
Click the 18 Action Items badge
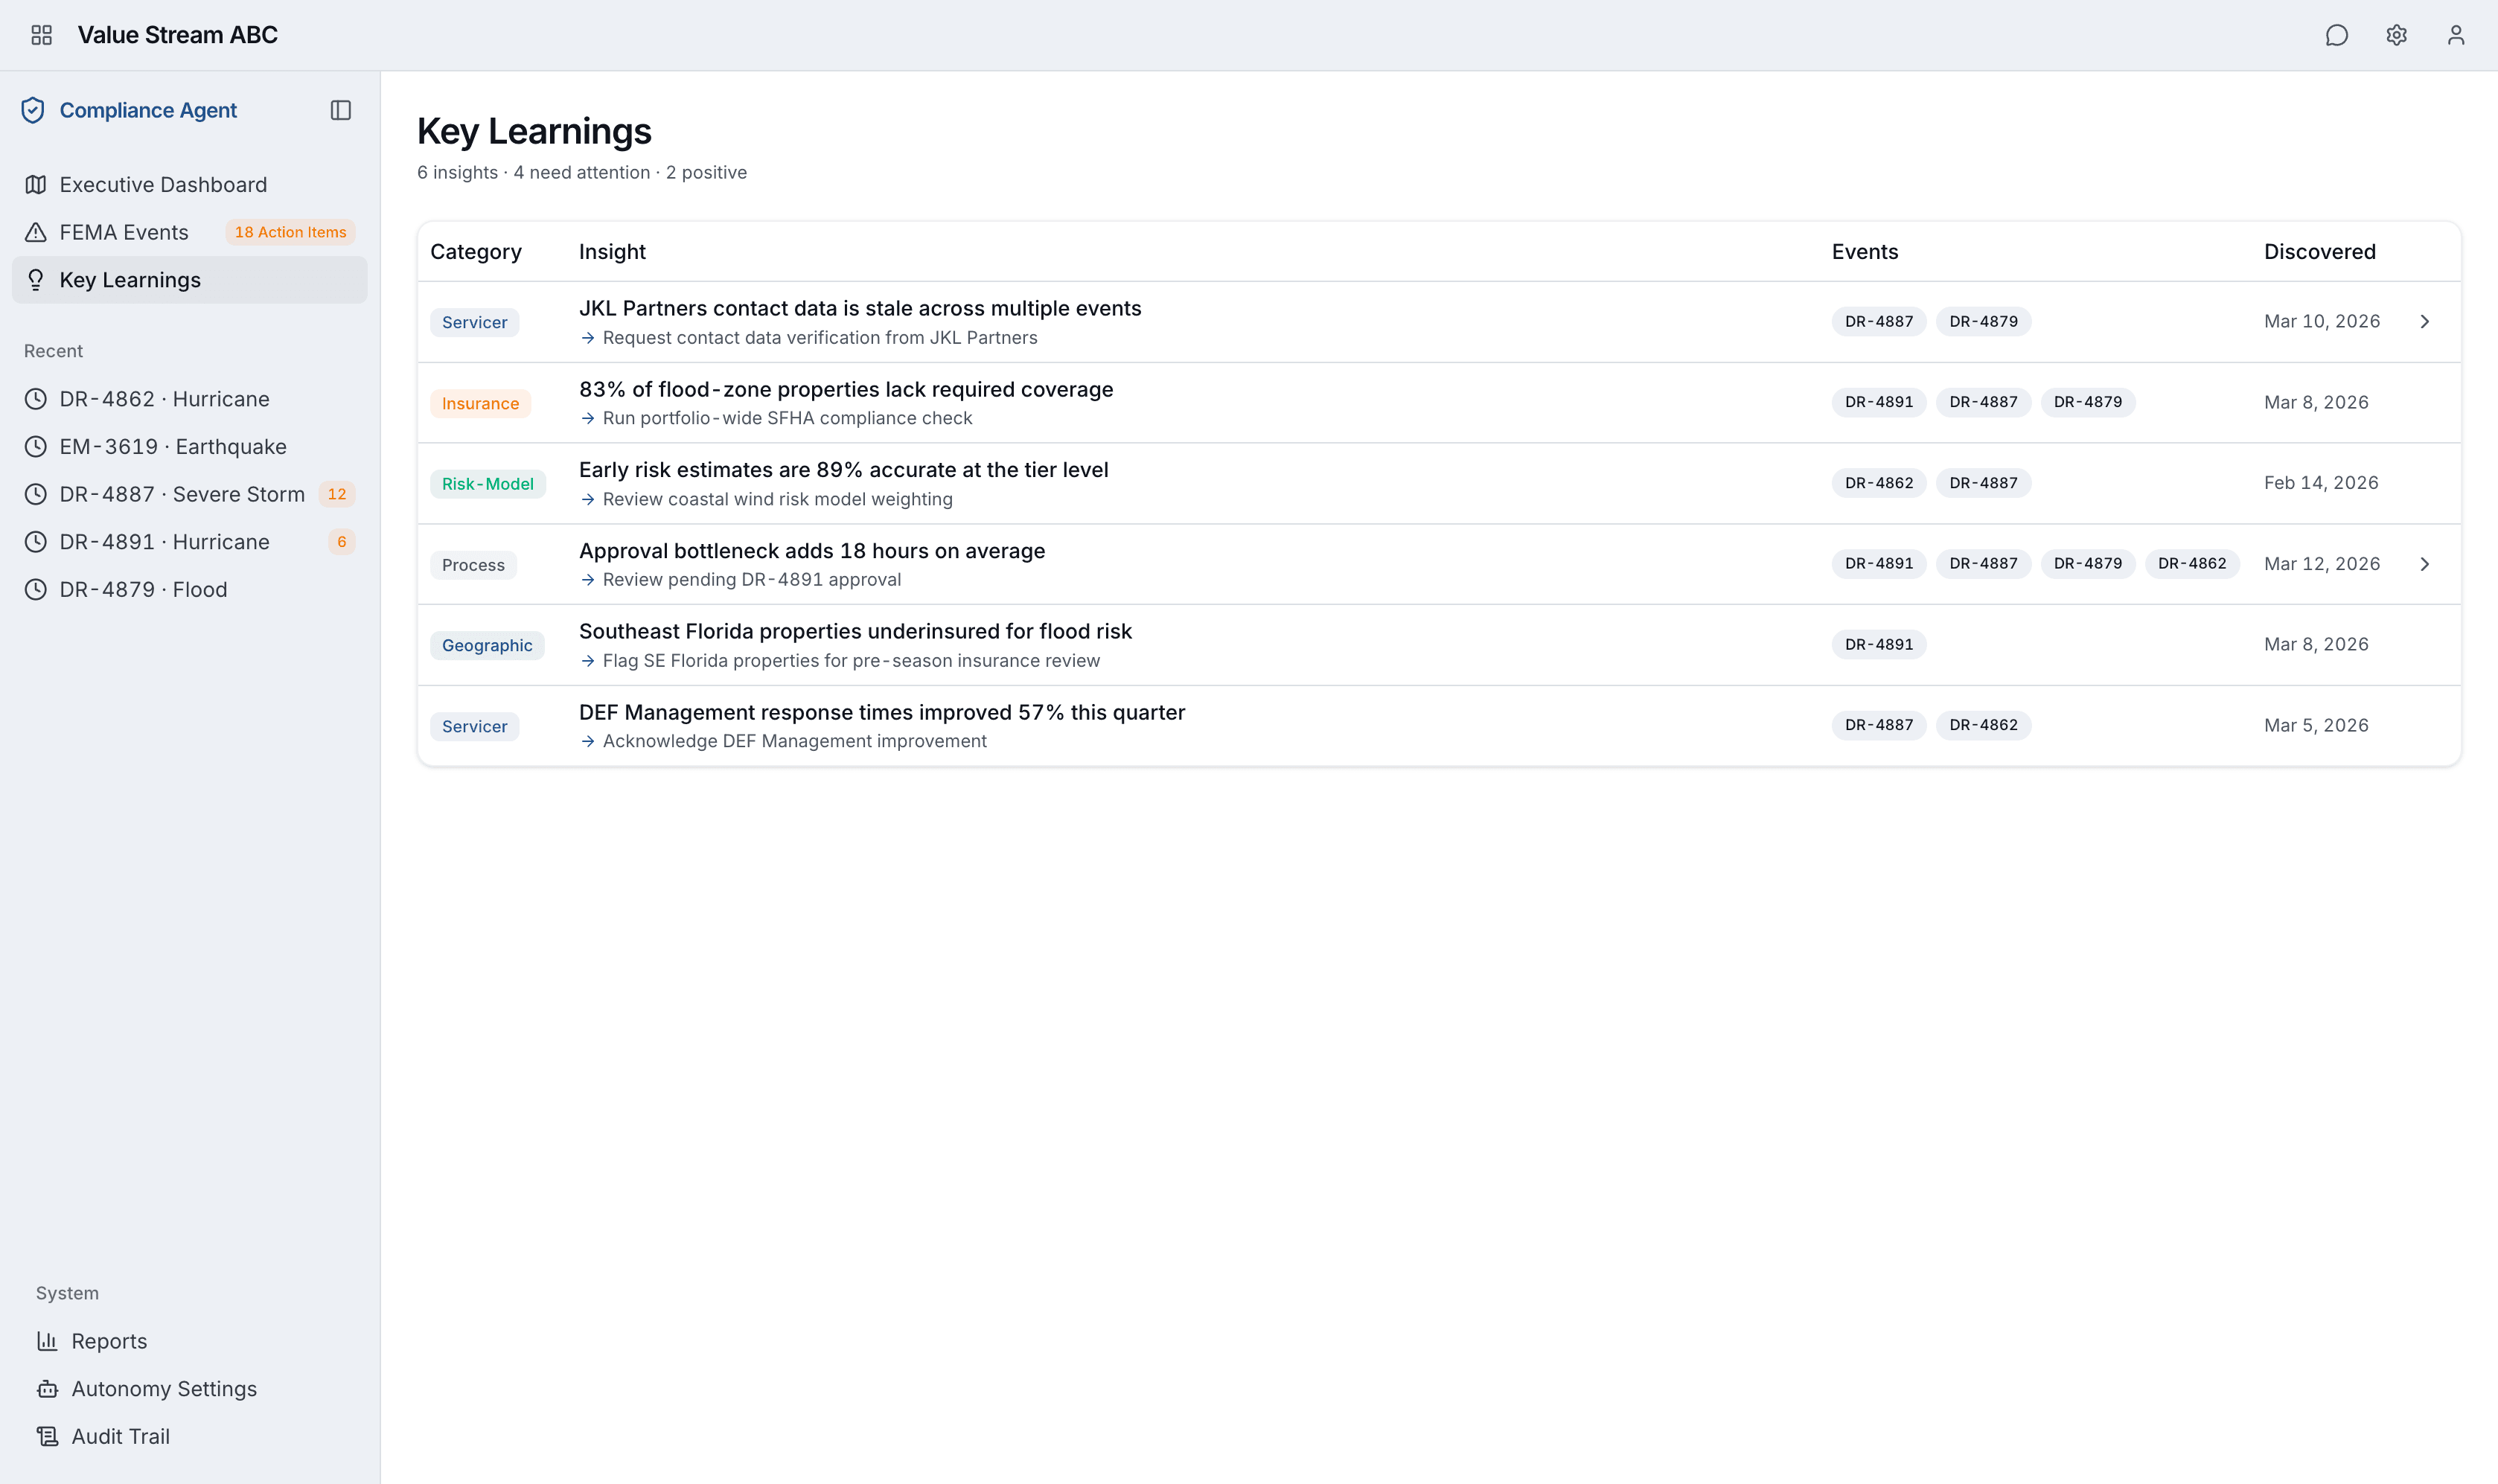(290, 232)
